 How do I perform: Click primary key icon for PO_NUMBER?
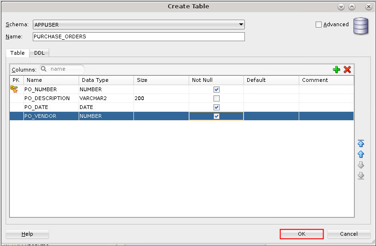click(x=14, y=89)
